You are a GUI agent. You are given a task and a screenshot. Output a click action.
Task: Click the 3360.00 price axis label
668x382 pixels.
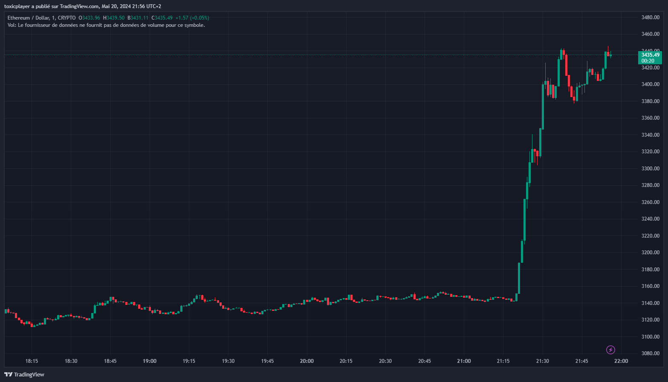point(650,118)
